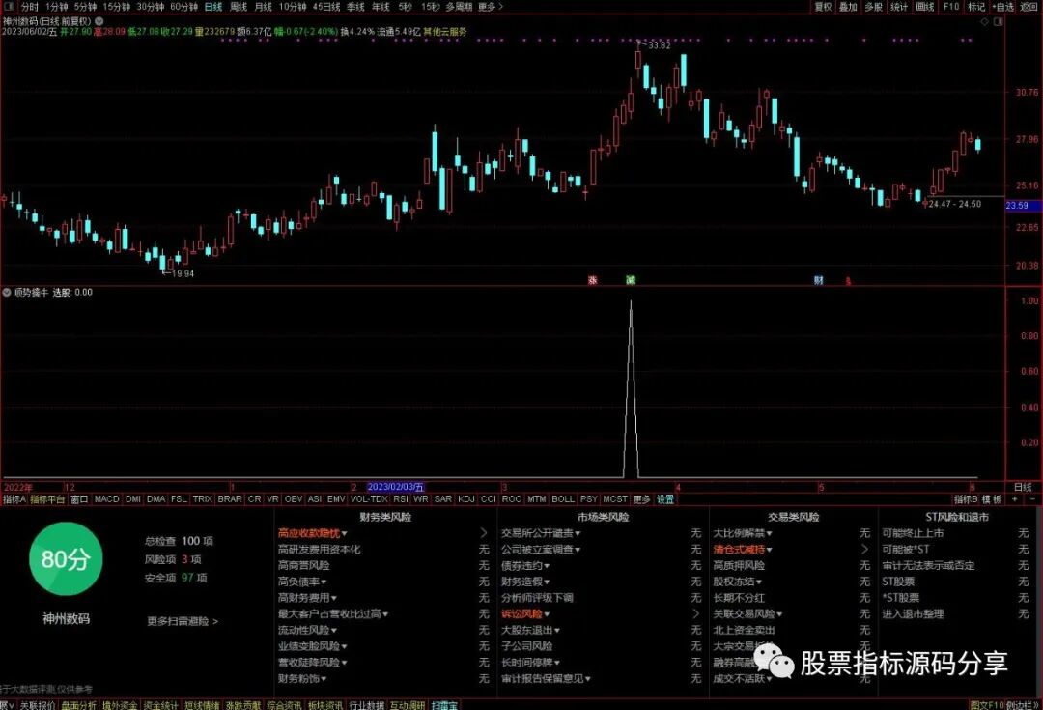
Task: Open the 资金统计 bottom tab
Action: (x=160, y=705)
